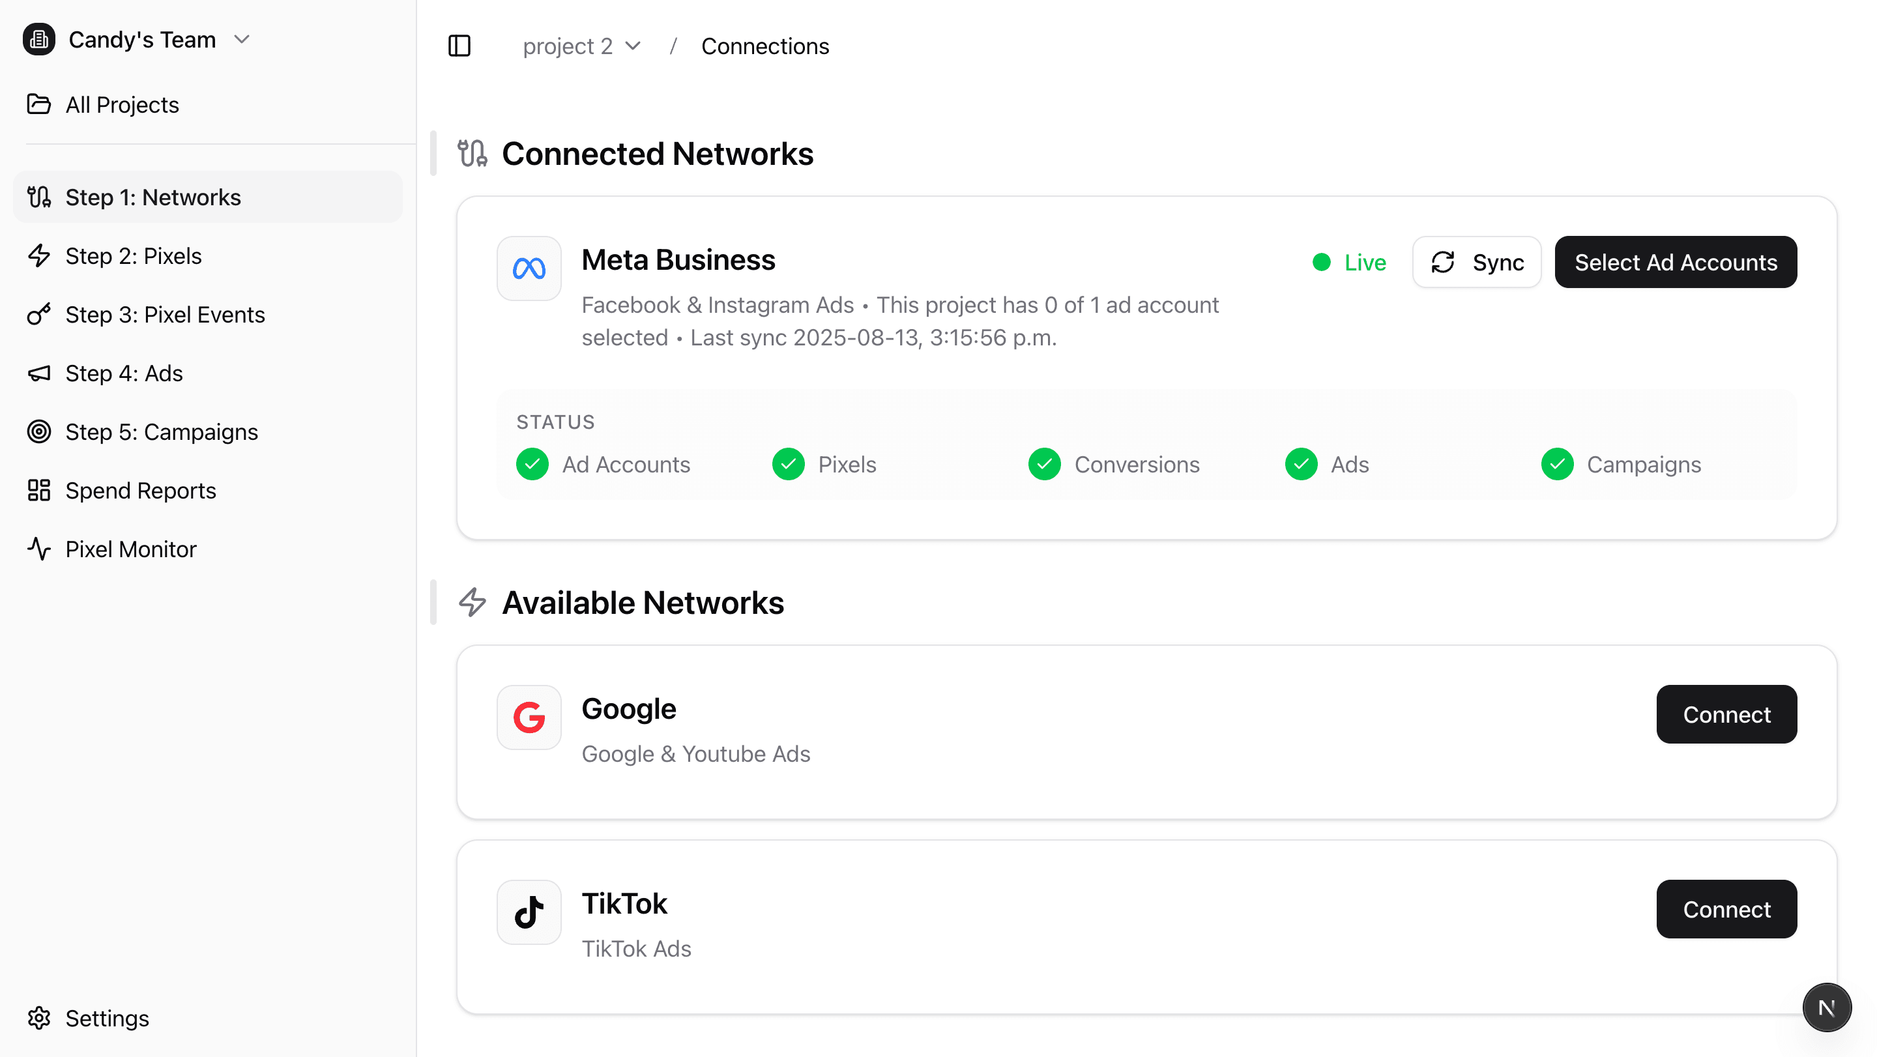Screen dimensions: 1877x1057
Task: Click the green Live status indicator
Action: tap(1350, 262)
